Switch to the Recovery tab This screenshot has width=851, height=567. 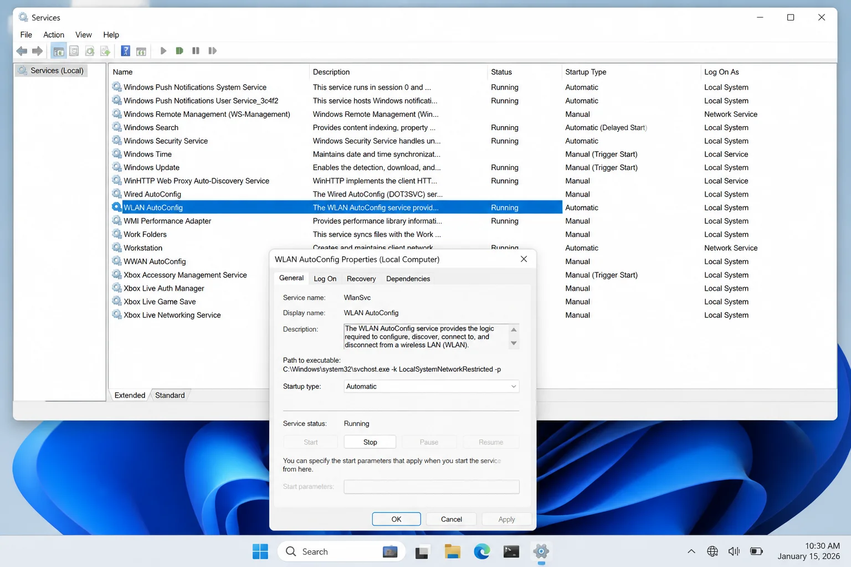(361, 279)
